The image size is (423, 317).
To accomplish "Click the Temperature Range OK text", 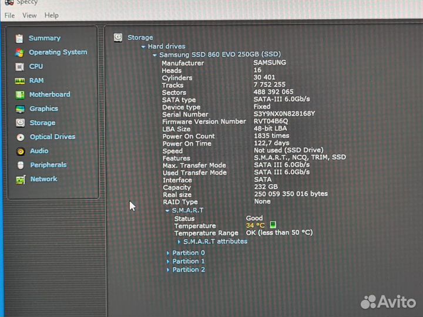I will tap(279, 232).
